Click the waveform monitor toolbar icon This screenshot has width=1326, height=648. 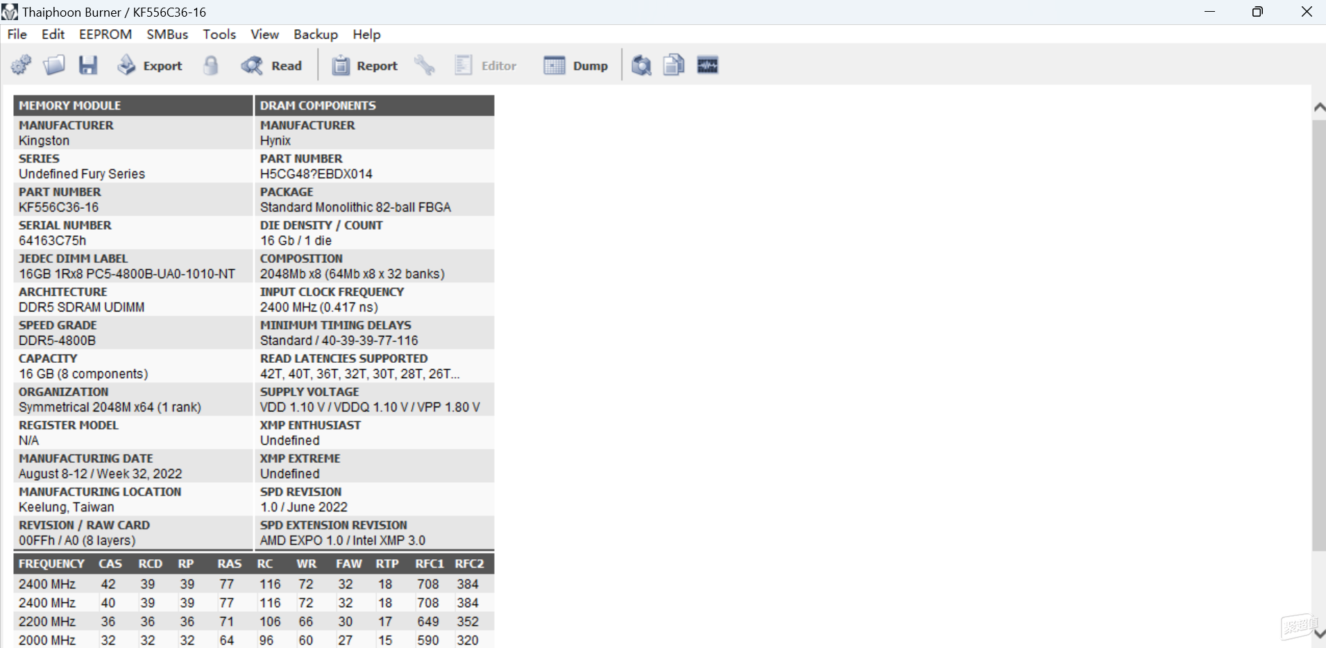point(707,65)
